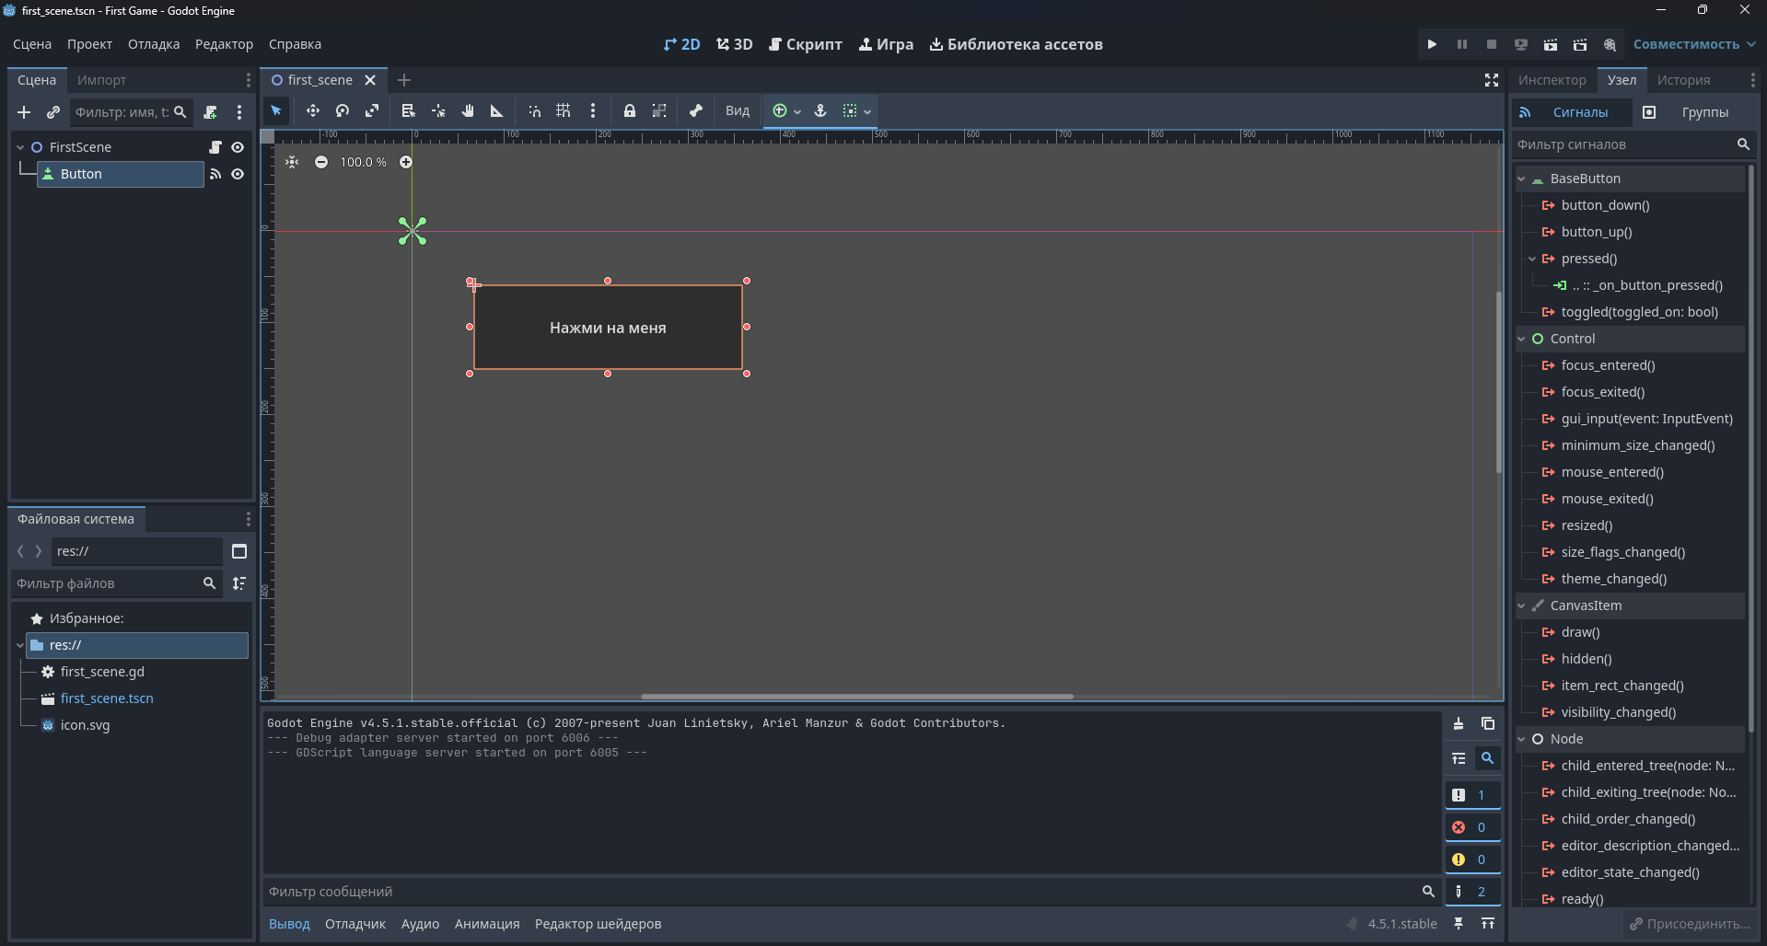Activate the Pan mode hand tool
Screen dimensions: 1767x946
(x=468, y=111)
